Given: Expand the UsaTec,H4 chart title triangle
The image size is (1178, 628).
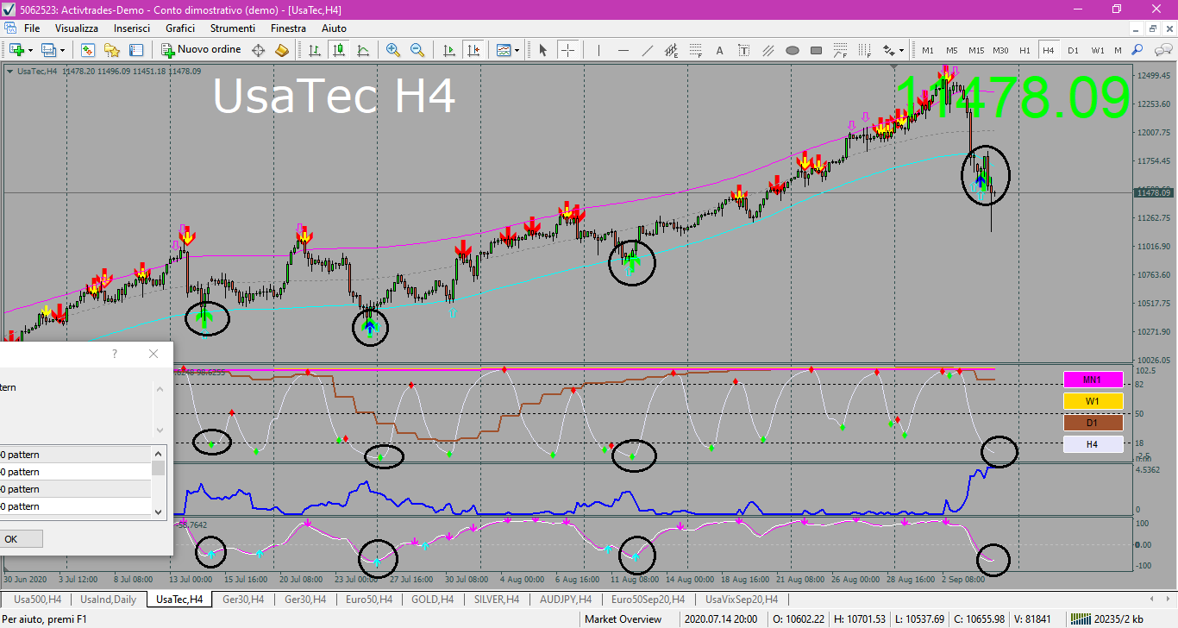Looking at the screenshot, I should pyautogui.click(x=9, y=72).
